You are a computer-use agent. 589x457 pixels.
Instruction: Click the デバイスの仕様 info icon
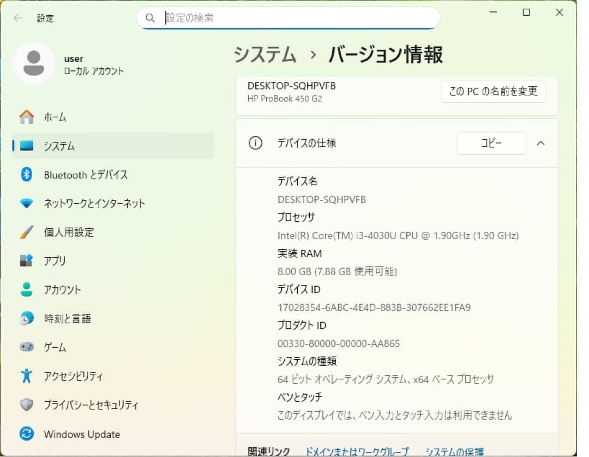[255, 143]
